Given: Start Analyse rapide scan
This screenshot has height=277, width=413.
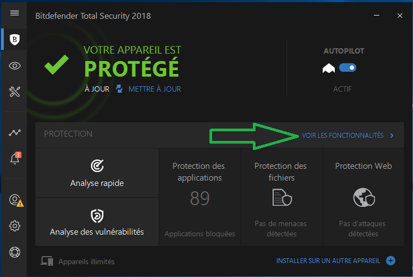Looking at the screenshot, I should click(x=97, y=173).
